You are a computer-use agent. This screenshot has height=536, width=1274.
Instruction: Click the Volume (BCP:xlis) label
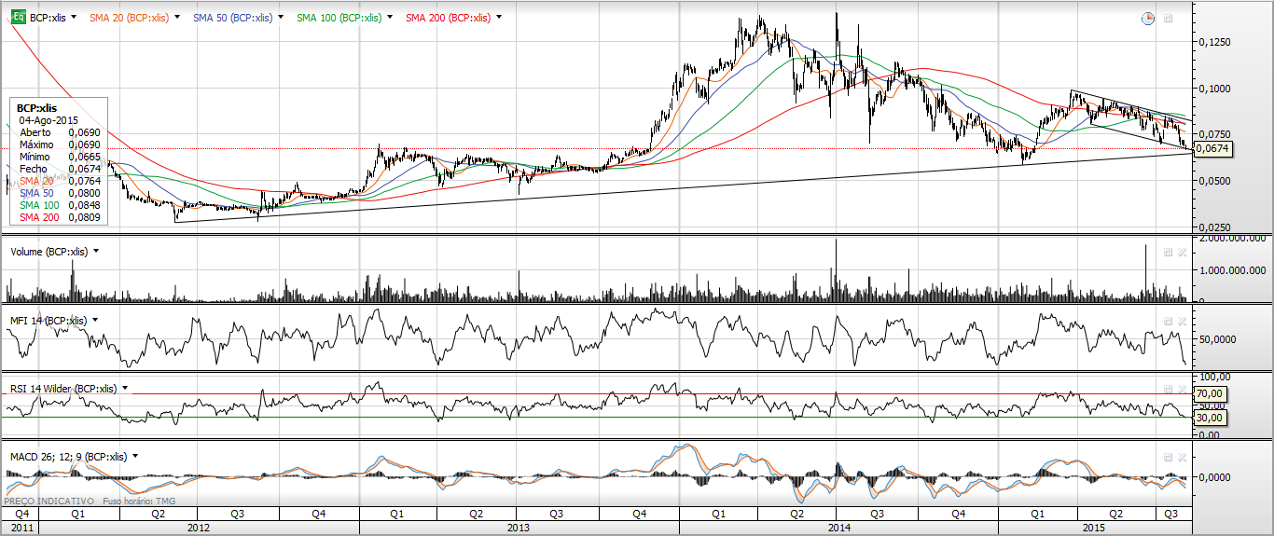click(x=49, y=252)
